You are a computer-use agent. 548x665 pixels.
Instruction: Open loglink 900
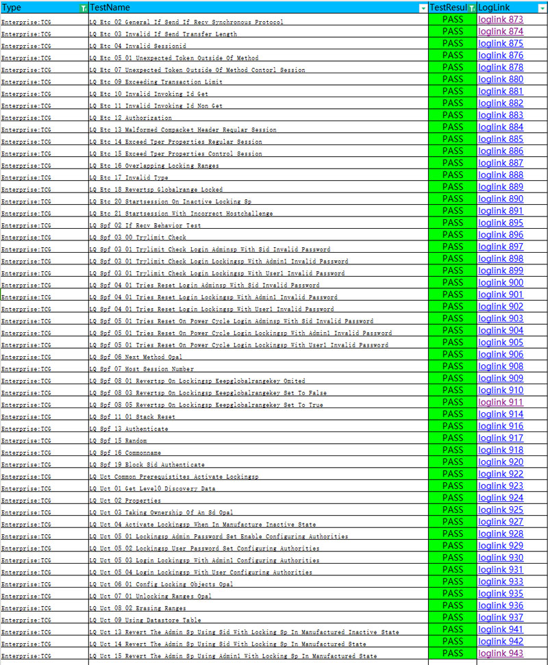501,282
